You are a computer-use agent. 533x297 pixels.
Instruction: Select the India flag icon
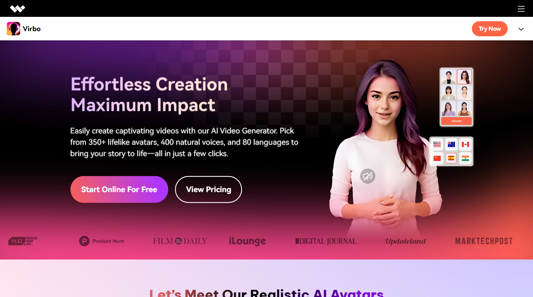(466, 158)
